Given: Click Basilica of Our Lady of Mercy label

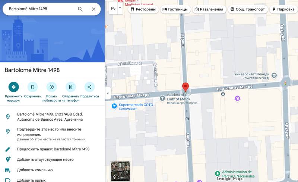Looking at the screenshot, I should point(178,97).
